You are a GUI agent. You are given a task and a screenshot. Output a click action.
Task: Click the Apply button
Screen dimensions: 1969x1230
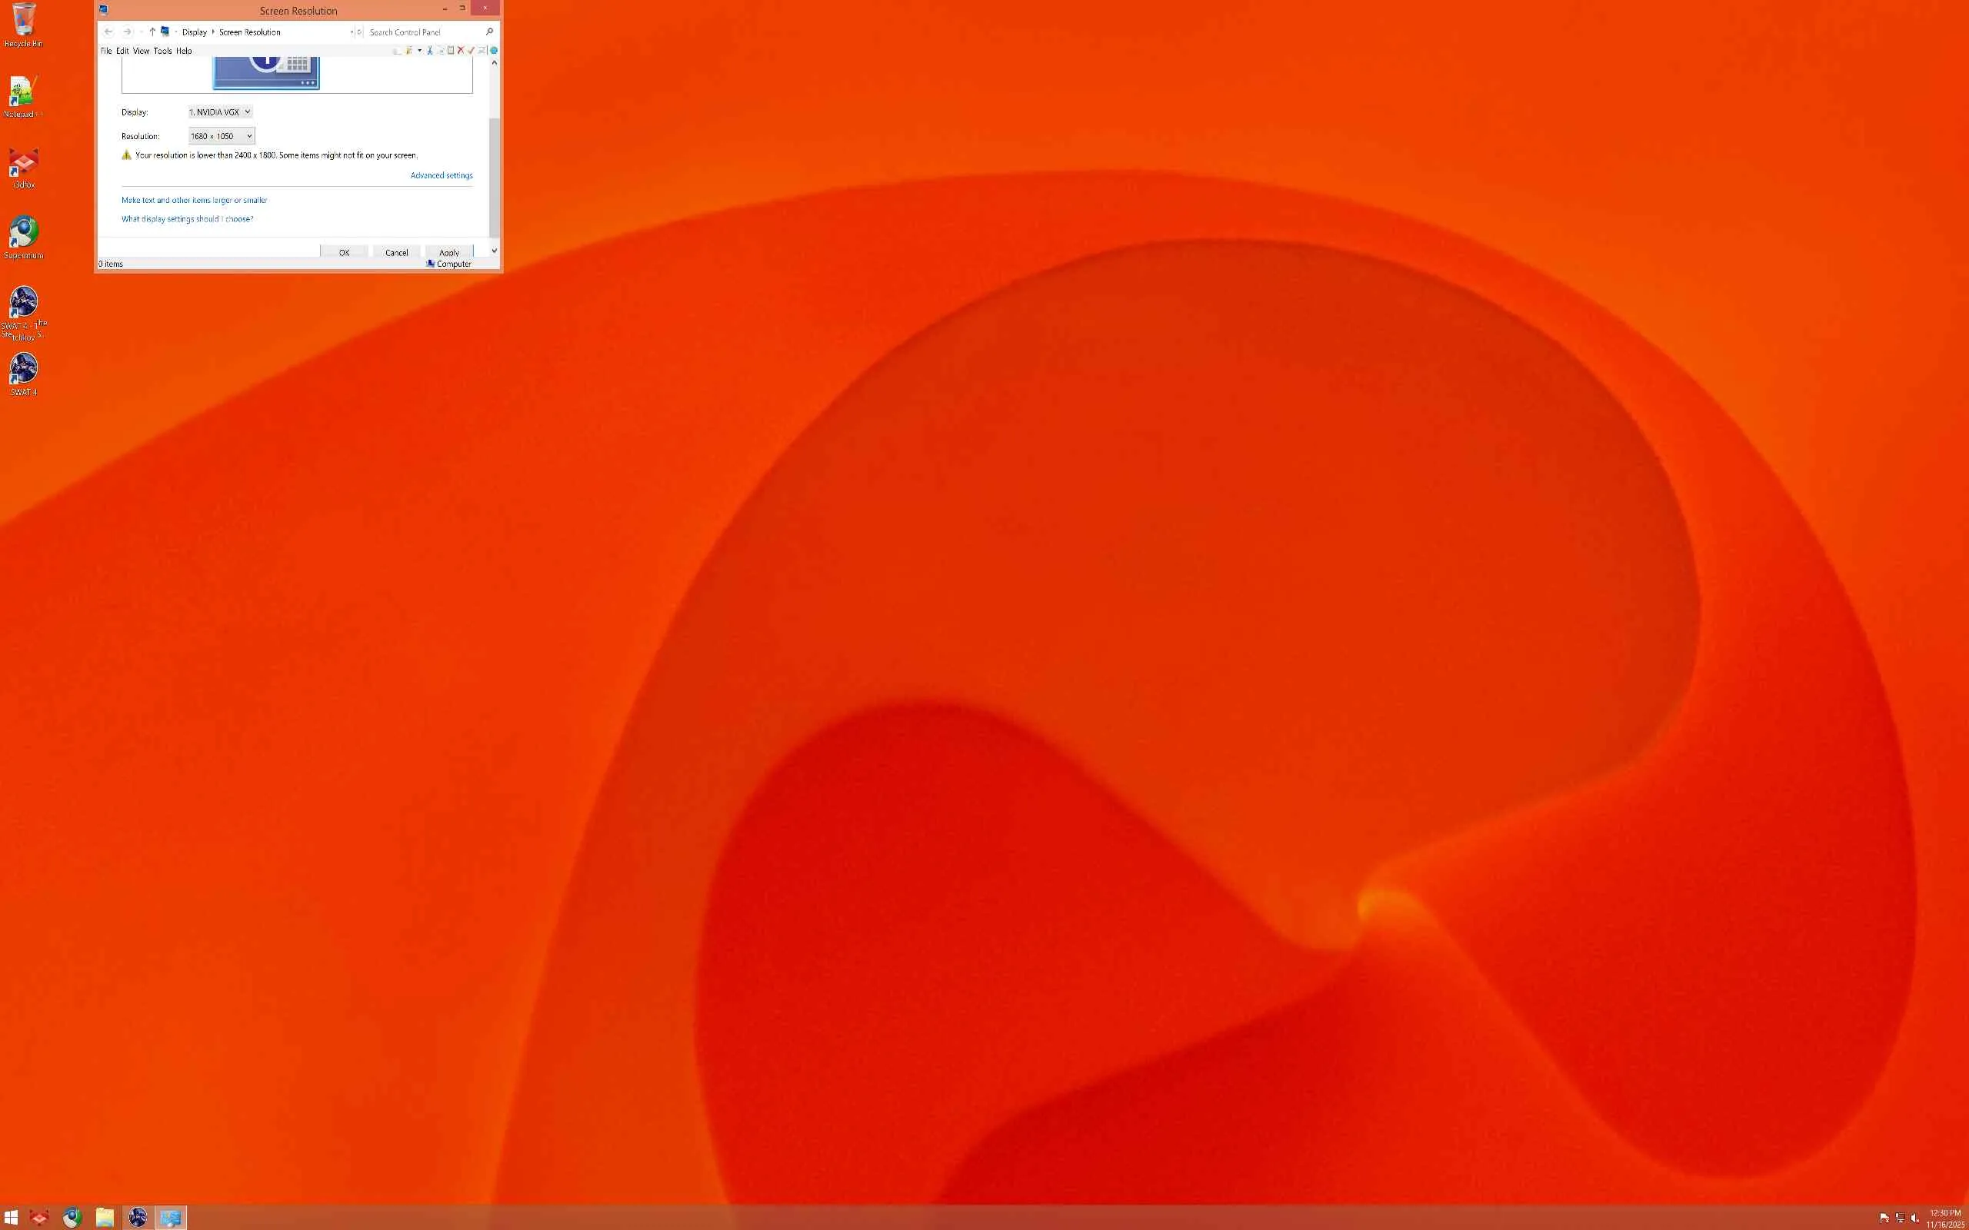point(448,251)
